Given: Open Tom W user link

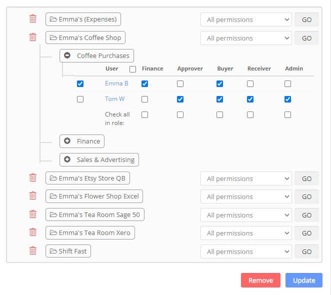Looking at the screenshot, I should click(115, 99).
